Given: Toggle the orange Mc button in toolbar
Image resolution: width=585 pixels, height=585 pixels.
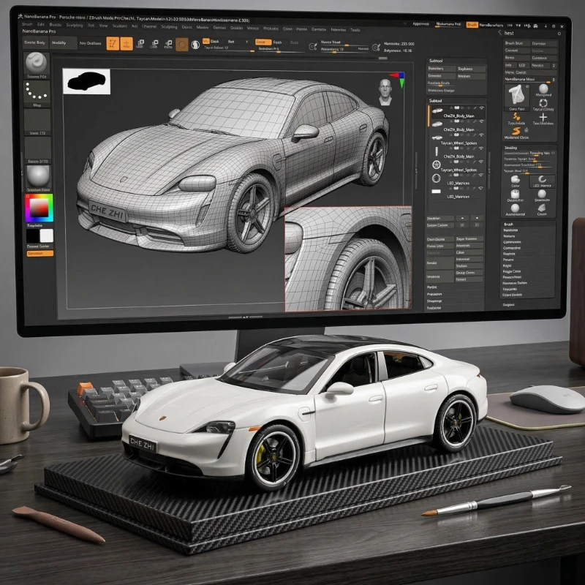Looking at the screenshot, I should [x=205, y=41].
